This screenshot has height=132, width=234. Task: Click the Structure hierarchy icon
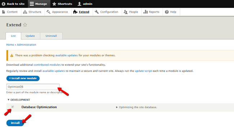pyautogui.click(x=25, y=12)
